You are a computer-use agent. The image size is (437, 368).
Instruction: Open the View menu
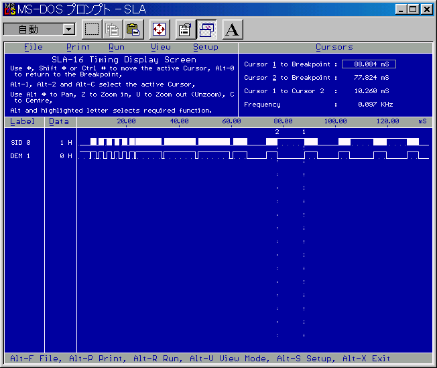[160, 47]
